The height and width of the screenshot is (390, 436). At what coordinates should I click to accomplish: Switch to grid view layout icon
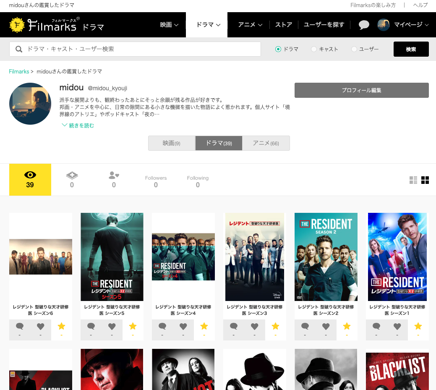pos(425,180)
